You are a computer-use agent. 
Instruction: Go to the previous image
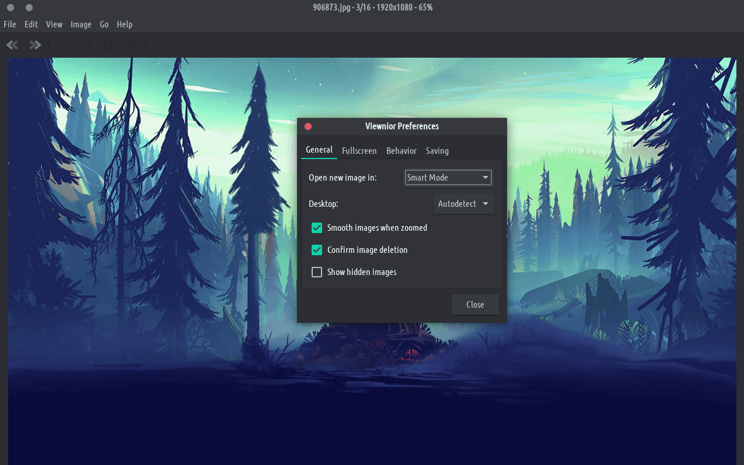tap(12, 45)
